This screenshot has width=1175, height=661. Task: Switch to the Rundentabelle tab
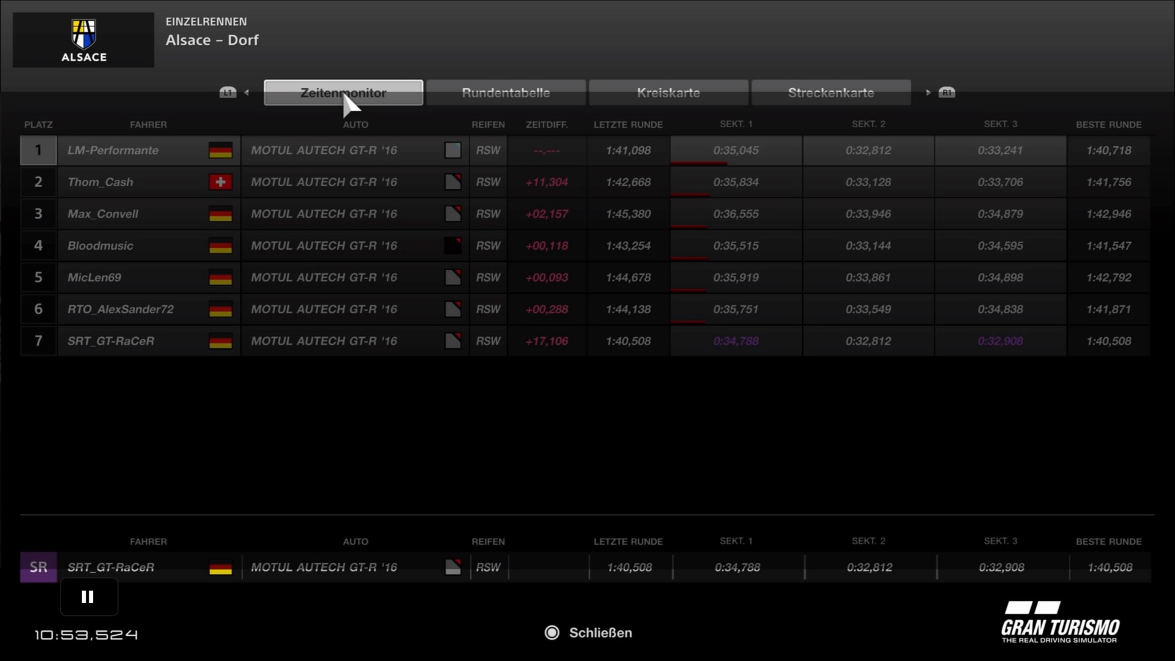(x=505, y=93)
